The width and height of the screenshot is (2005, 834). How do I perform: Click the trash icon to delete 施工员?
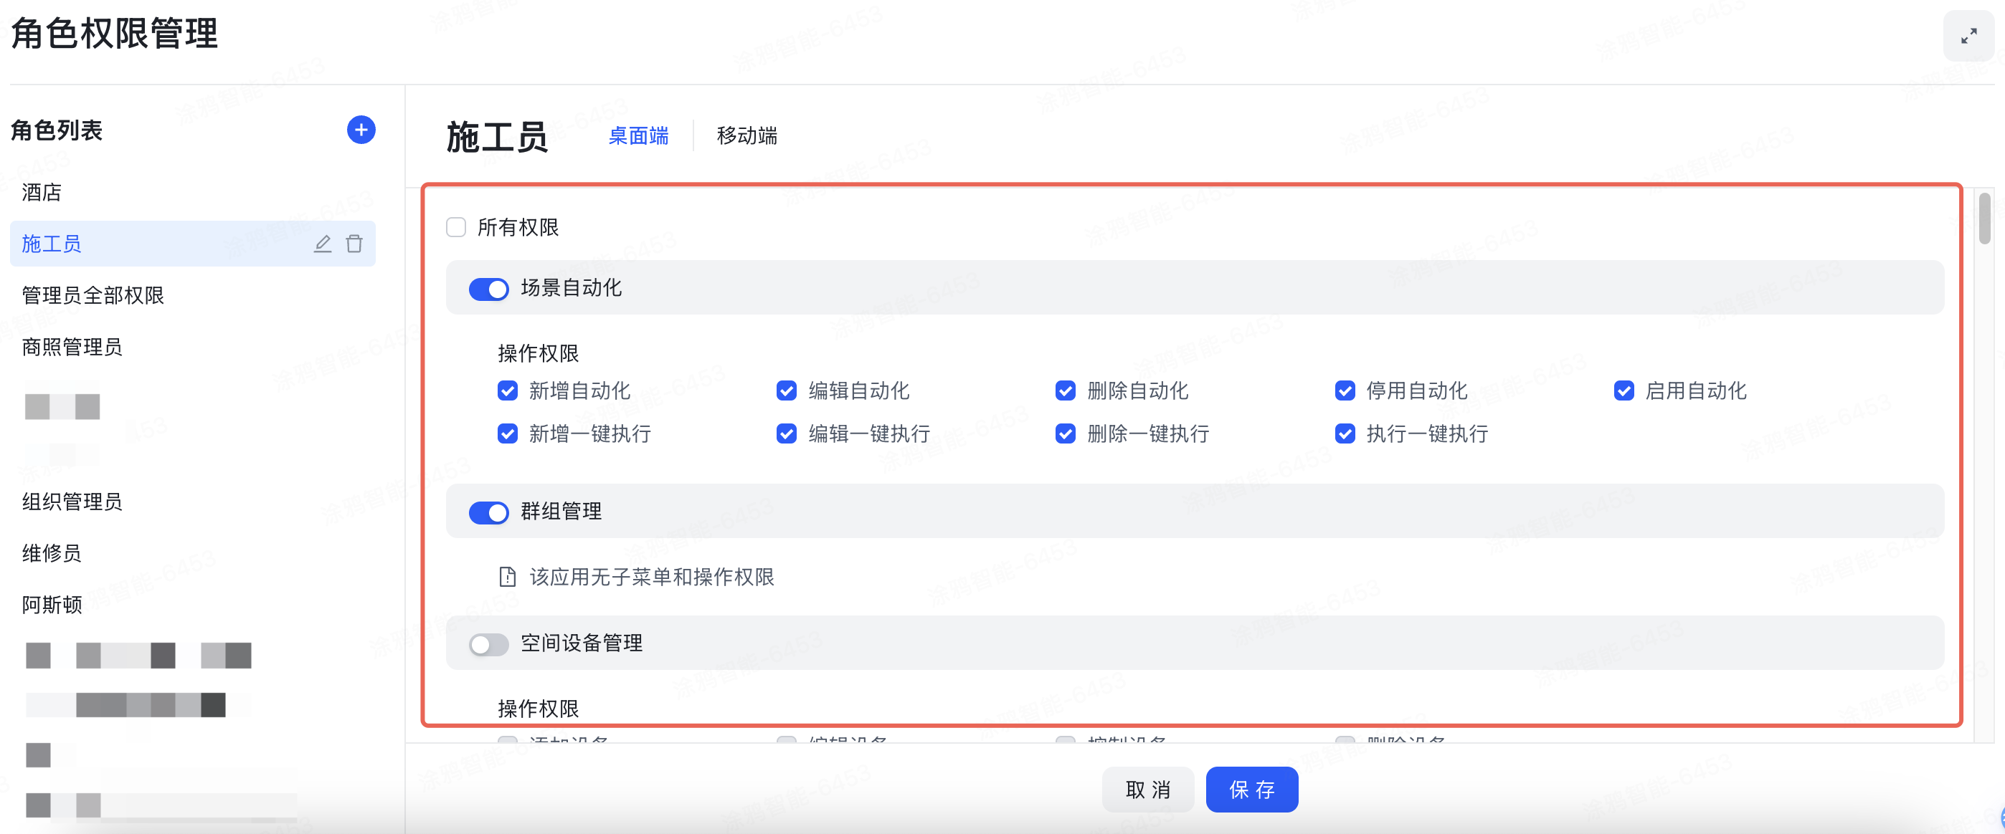[x=355, y=244]
